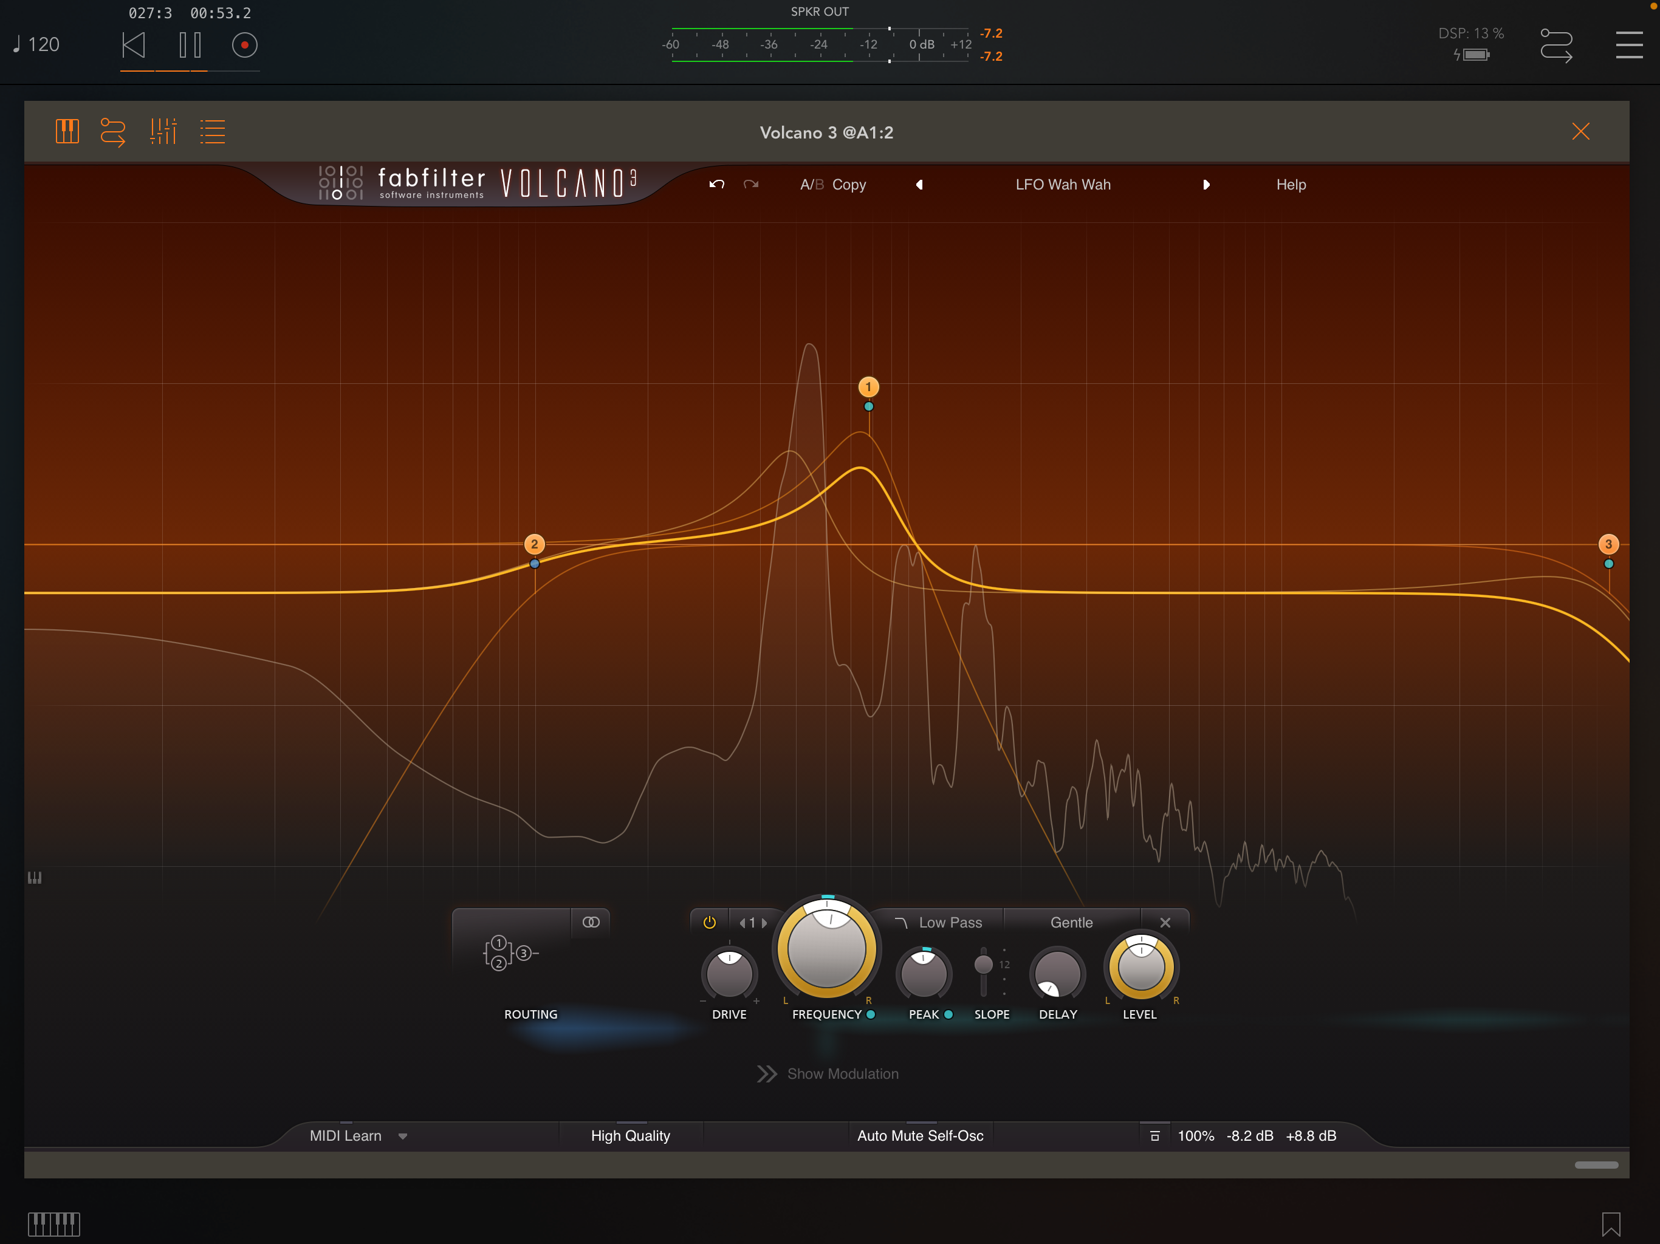Click the undo arrow in Volcano toolbar
Screen dimensions: 1660x1244
(717, 185)
